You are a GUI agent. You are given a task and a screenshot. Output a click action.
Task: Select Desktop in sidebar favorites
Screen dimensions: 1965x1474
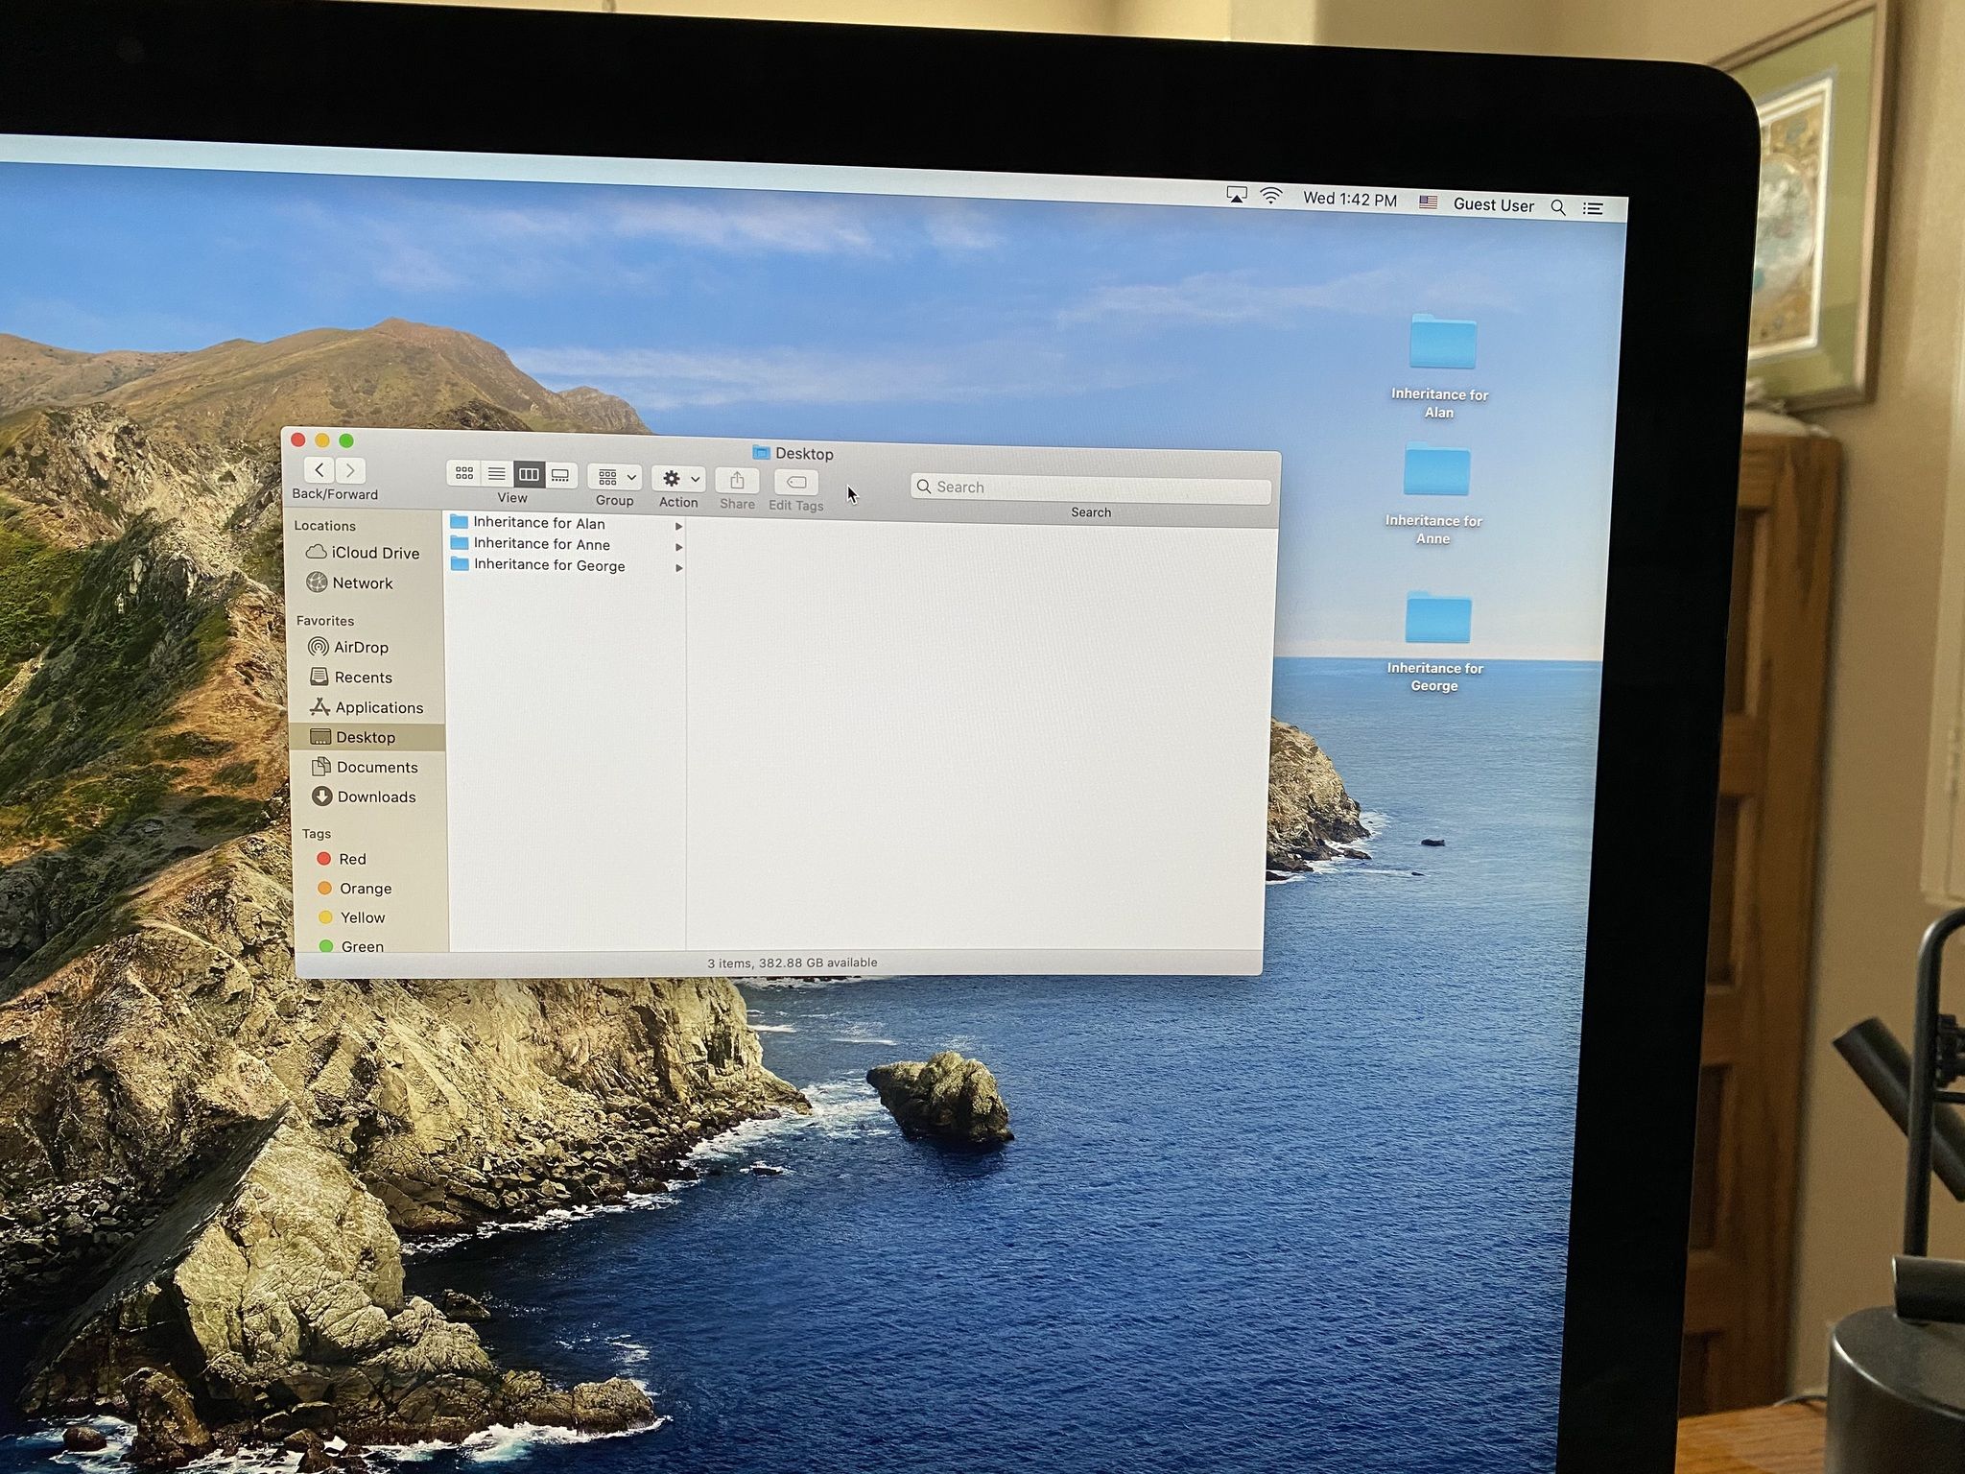pos(367,737)
